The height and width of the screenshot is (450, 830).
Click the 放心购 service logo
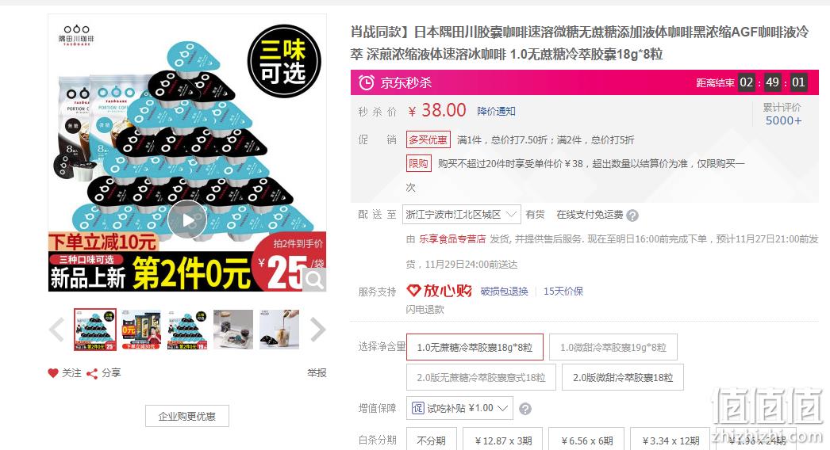pos(440,291)
